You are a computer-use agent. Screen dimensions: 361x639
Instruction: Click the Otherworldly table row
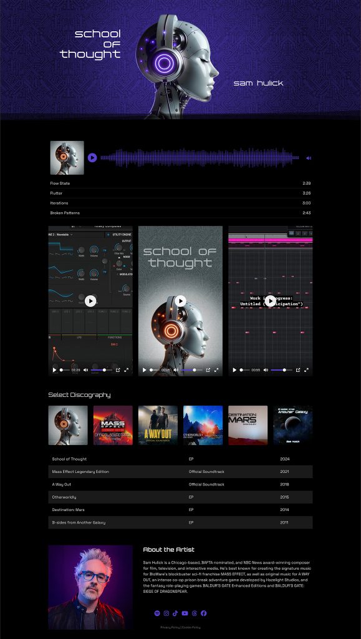[x=180, y=497]
